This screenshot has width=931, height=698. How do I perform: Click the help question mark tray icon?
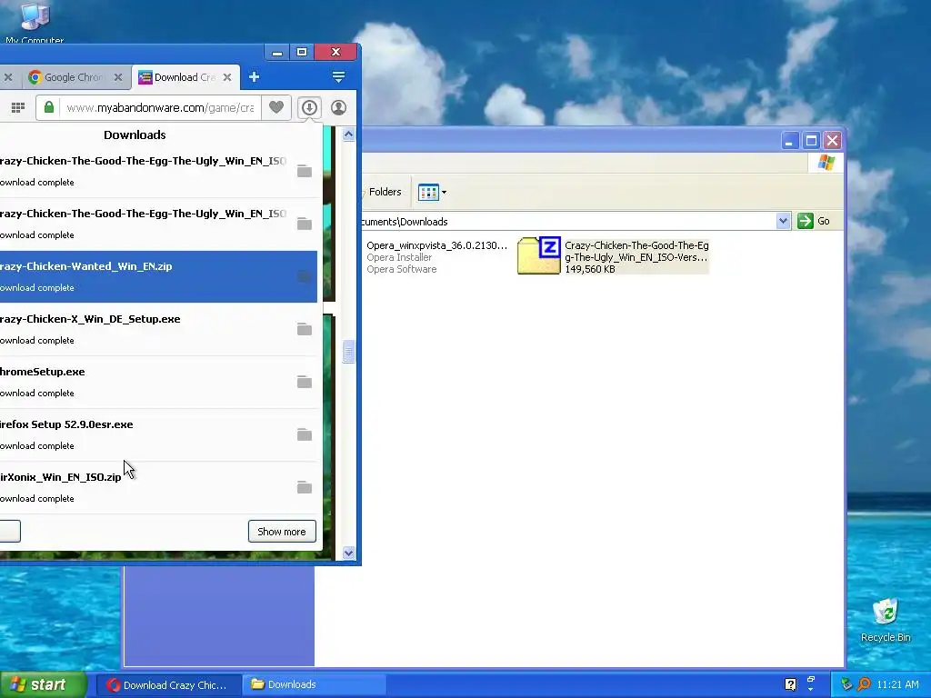[x=790, y=684]
